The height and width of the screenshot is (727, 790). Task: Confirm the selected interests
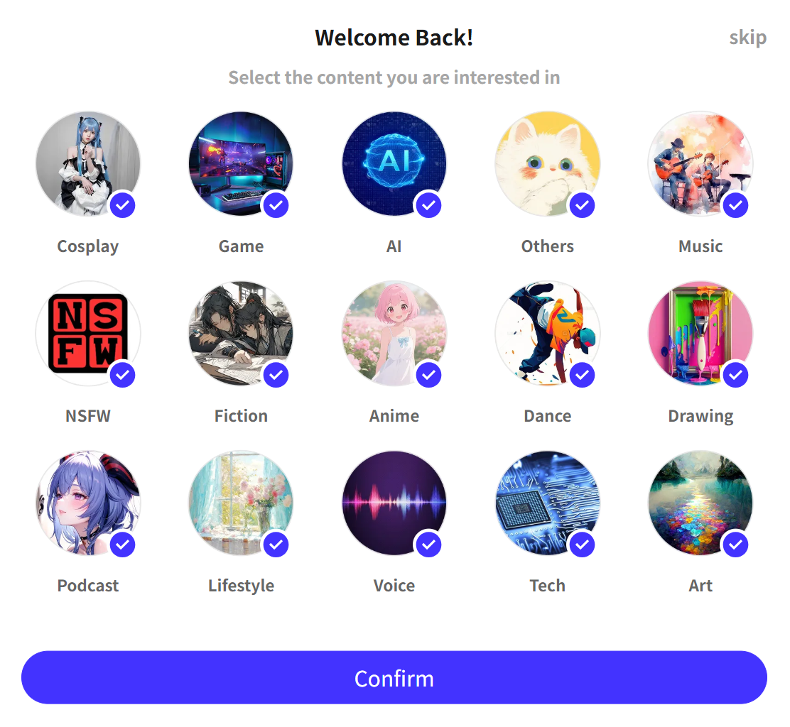[394, 678]
